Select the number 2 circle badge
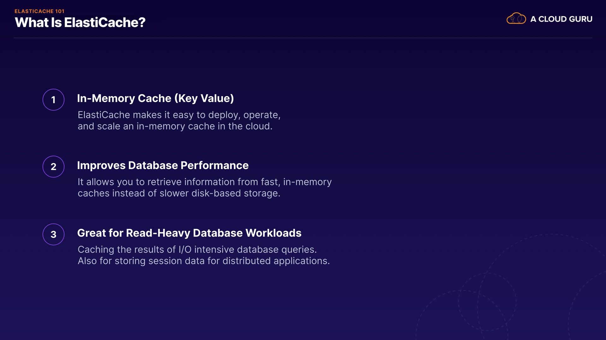The height and width of the screenshot is (340, 606). coord(53,167)
